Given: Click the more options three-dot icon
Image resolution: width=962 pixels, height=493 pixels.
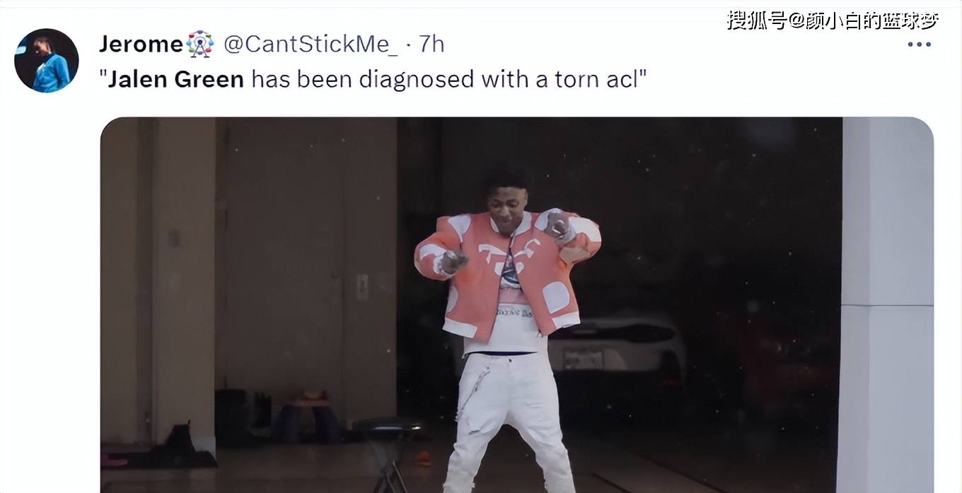Looking at the screenshot, I should pyautogui.click(x=919, y=44).
